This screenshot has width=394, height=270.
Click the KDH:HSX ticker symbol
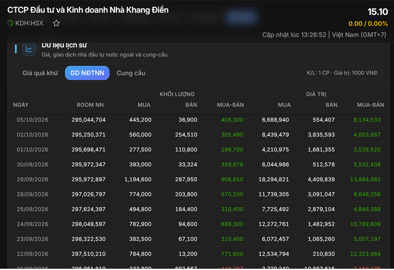point(29,23)
